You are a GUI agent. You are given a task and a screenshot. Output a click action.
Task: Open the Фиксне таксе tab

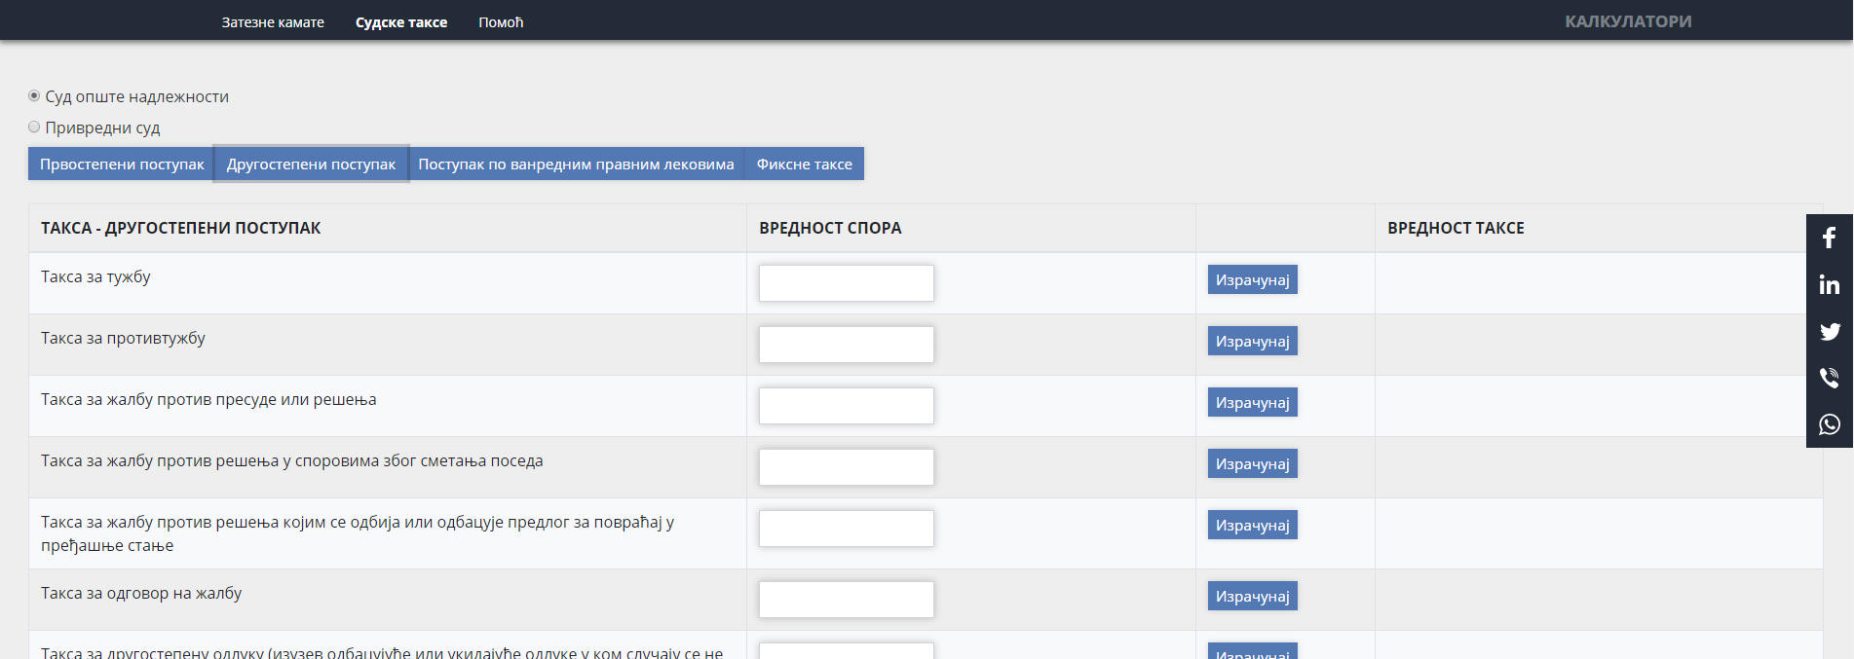click(x=804, y=164)
